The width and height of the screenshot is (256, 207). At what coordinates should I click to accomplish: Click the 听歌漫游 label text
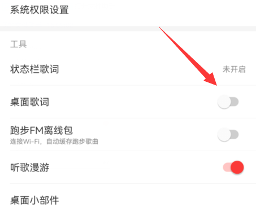[29, 168]
